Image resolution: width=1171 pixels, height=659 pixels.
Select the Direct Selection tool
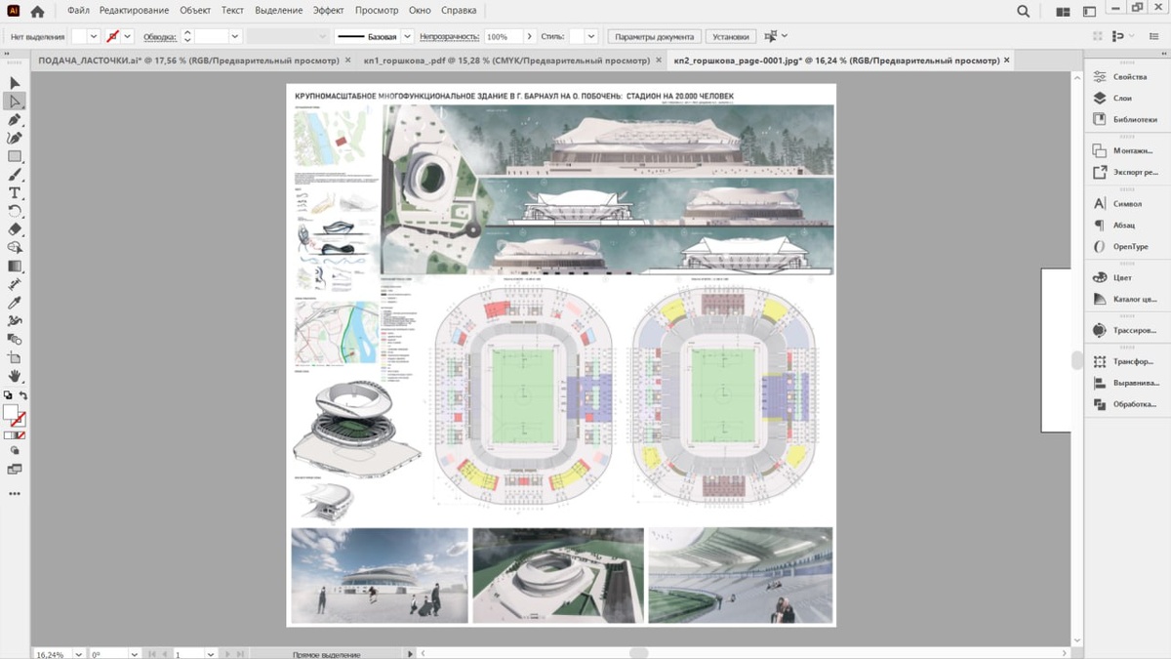[15, 102]
